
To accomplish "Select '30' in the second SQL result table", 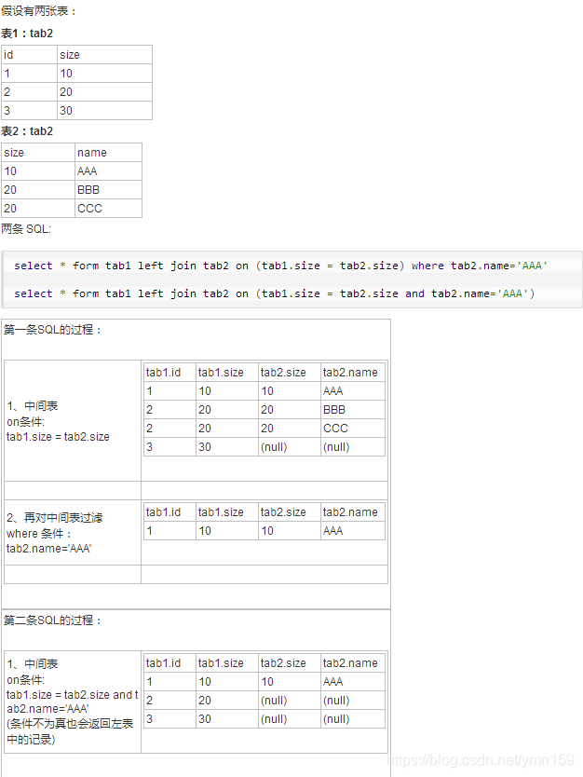I will tap(227, 719).
